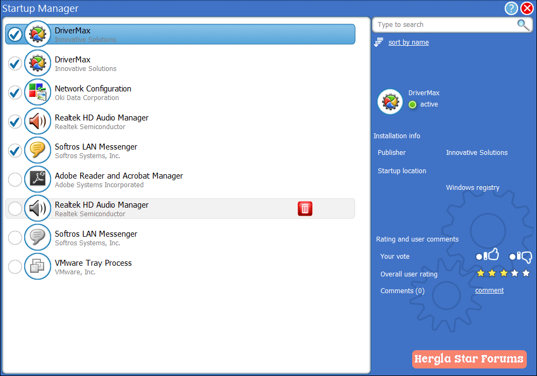Open the comment link
Image resolution: width=537 pixels, height=376 pixels.
(489, 290)
